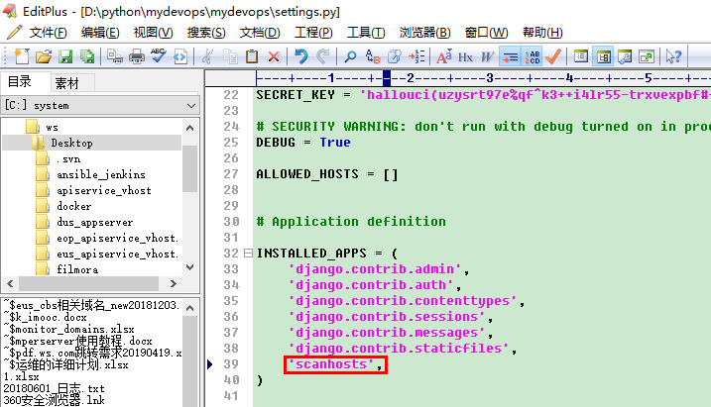The height and width of the screenshot is (407, 711).
Task: Click the HTML toolbar toggle icon
Action: click(180, 56)
